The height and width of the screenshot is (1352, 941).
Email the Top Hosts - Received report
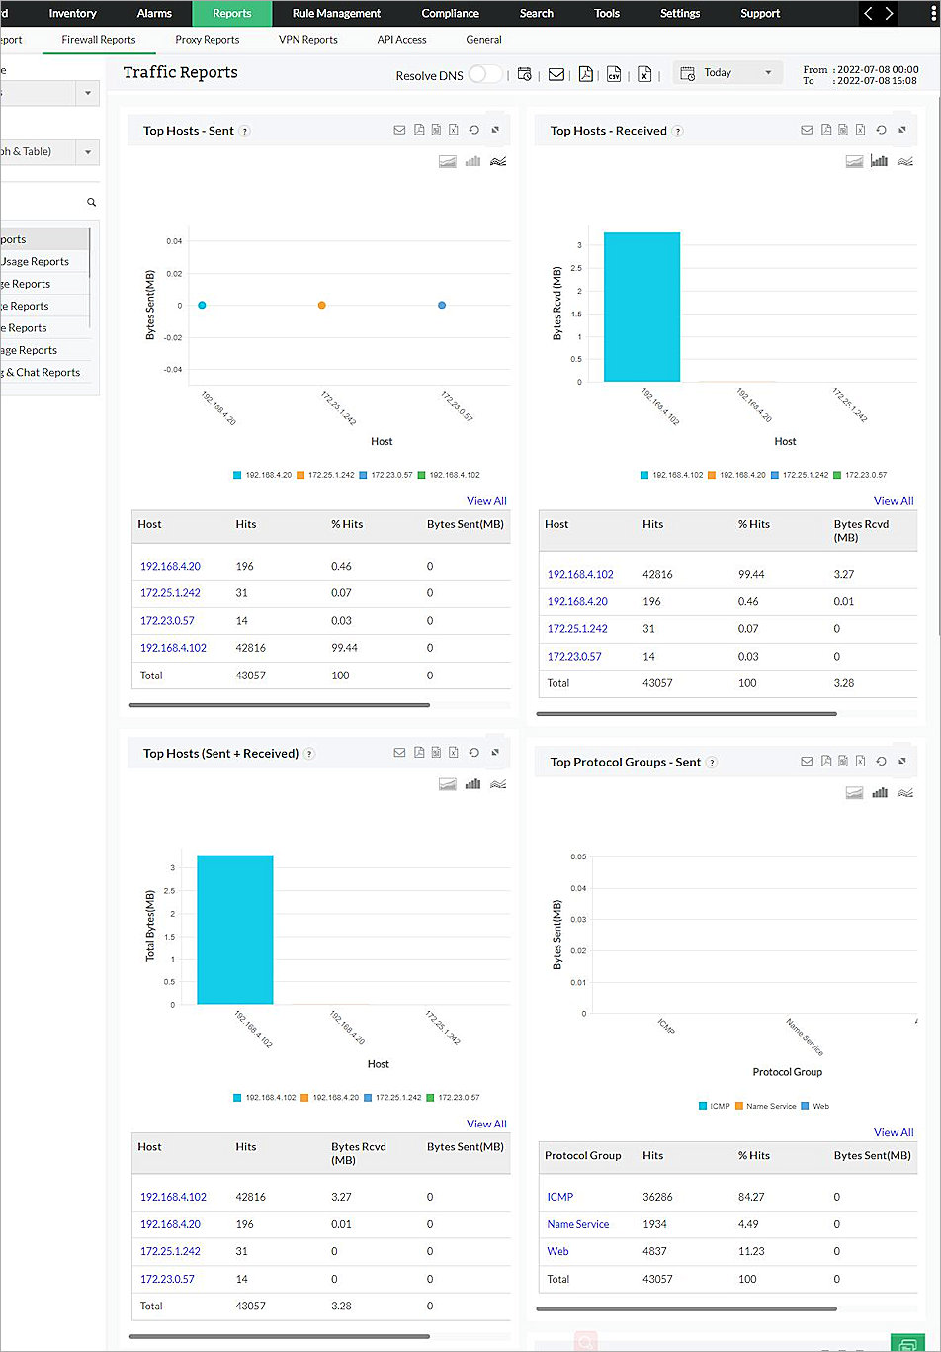tap(807, 130)
